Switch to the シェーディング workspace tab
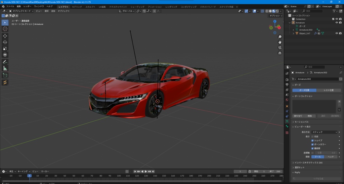This screenshot has width=344, height=184. pos(137,7)
